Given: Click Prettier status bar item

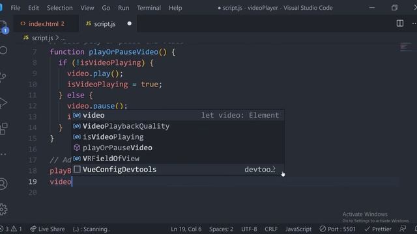Looking at the screenshot, I should pos(378,229).
